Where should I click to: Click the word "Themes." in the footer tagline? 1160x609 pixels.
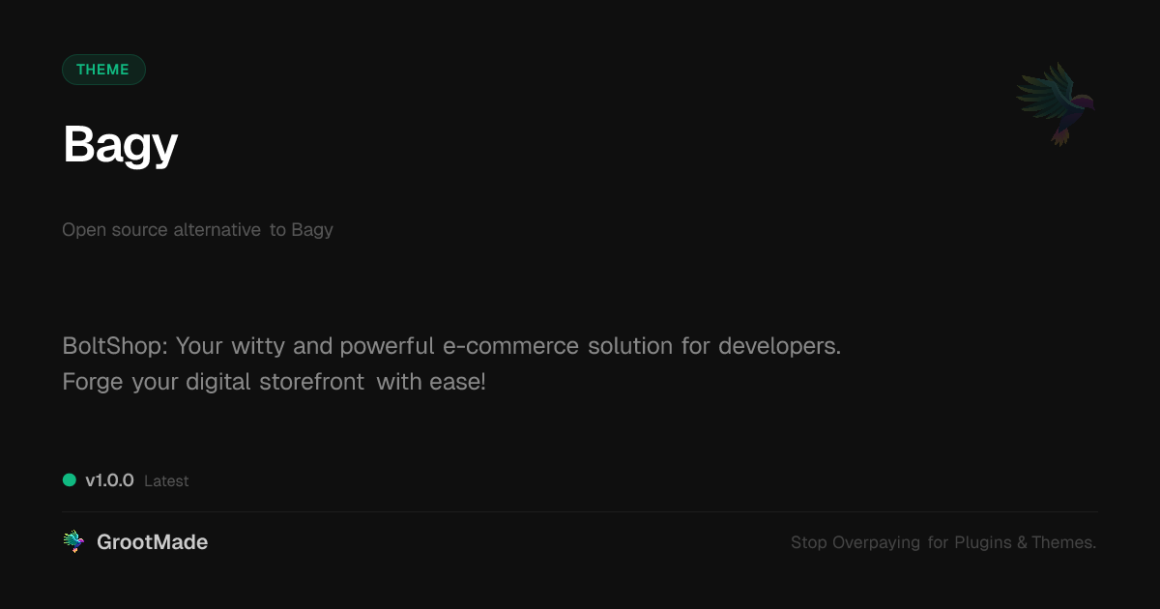tap(1063, 543)
